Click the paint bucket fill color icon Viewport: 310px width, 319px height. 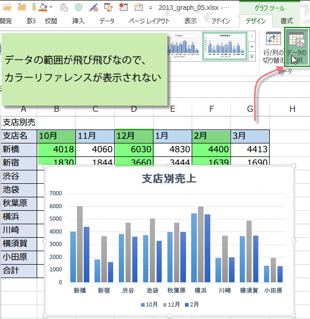pos(43,7)
